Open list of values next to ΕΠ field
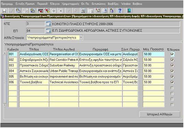Screen dimensions: 184x128 click(48, 31)
